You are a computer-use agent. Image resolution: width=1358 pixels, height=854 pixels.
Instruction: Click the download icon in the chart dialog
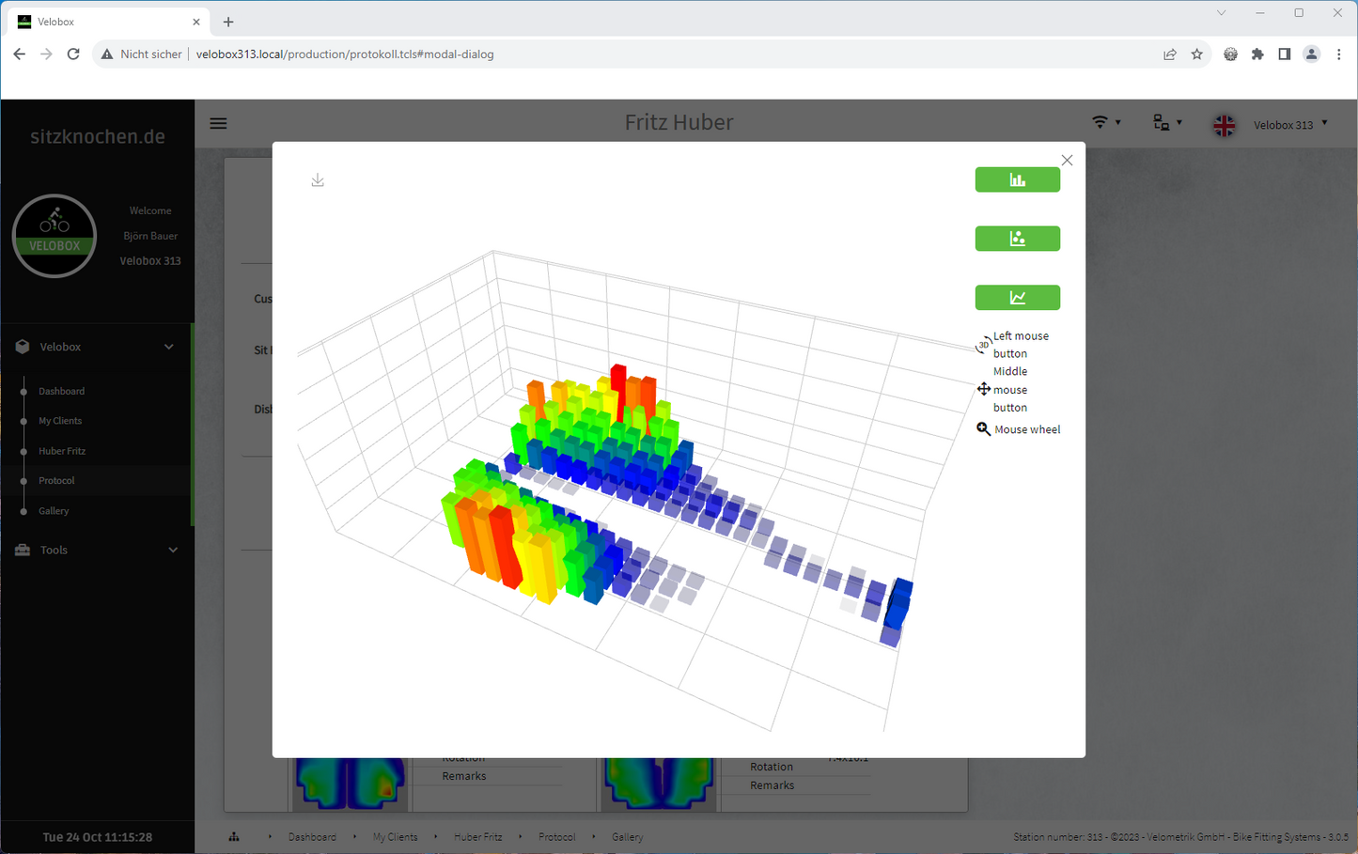click(x=318, y=180)
